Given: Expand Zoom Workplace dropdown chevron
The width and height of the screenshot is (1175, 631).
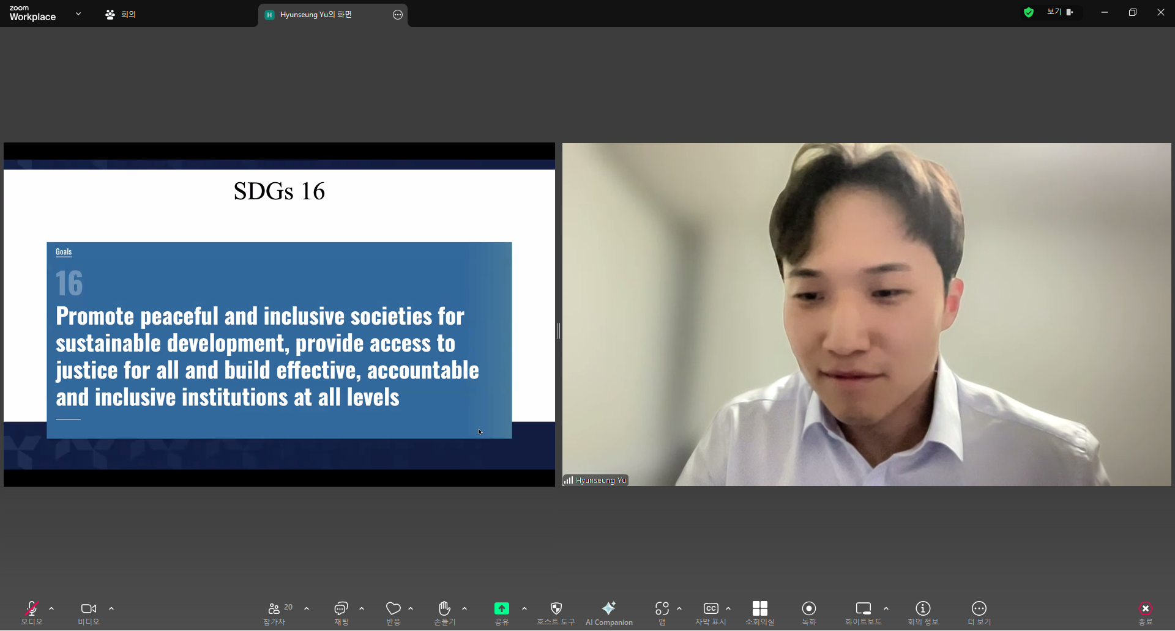Looking at the screenshot, I should [x=78, y=13].
